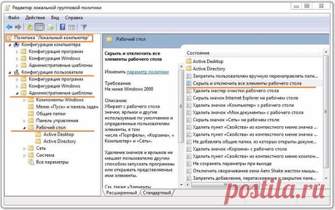Expand the Компоненты Windows node
Image resolution: width=335 pixels, height=210 pixels.
(x=24, y=100)
